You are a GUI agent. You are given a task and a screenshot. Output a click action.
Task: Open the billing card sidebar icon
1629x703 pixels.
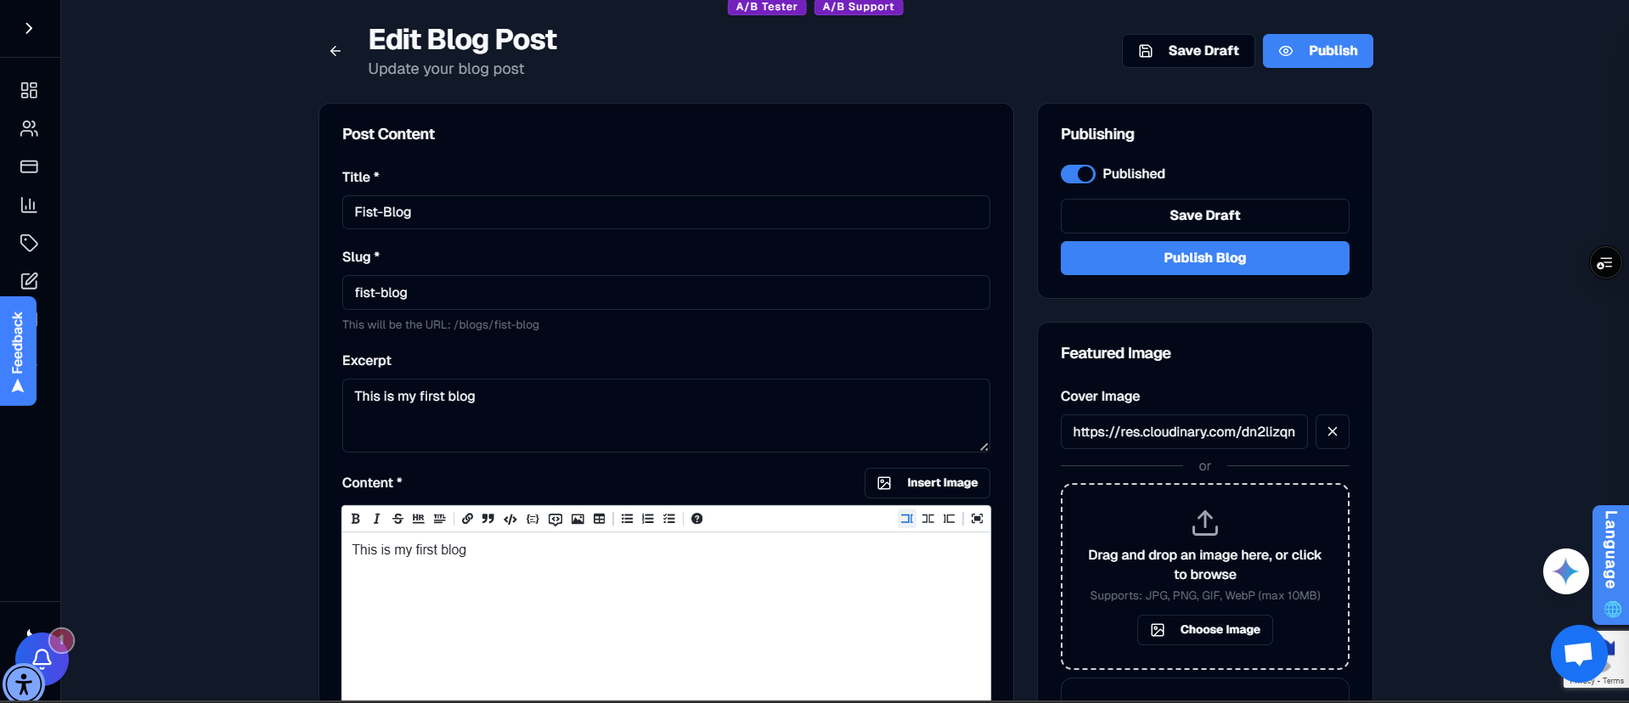(x=29, y=166)
